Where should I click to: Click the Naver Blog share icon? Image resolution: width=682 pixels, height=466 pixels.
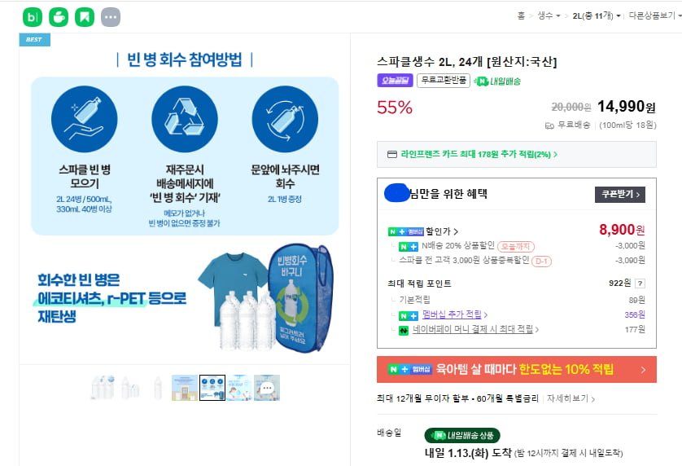pyautogui.click(x=33, y=17)
